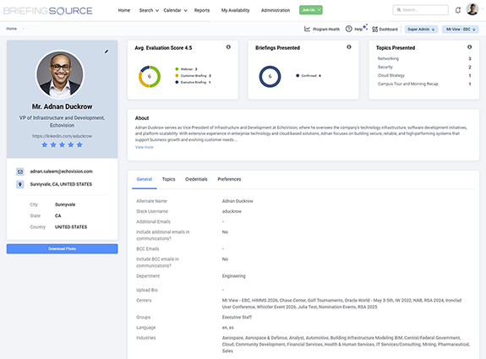Click View more in About section
The width and height of the screenshot is (486, 359).
(x=145, y=148)
